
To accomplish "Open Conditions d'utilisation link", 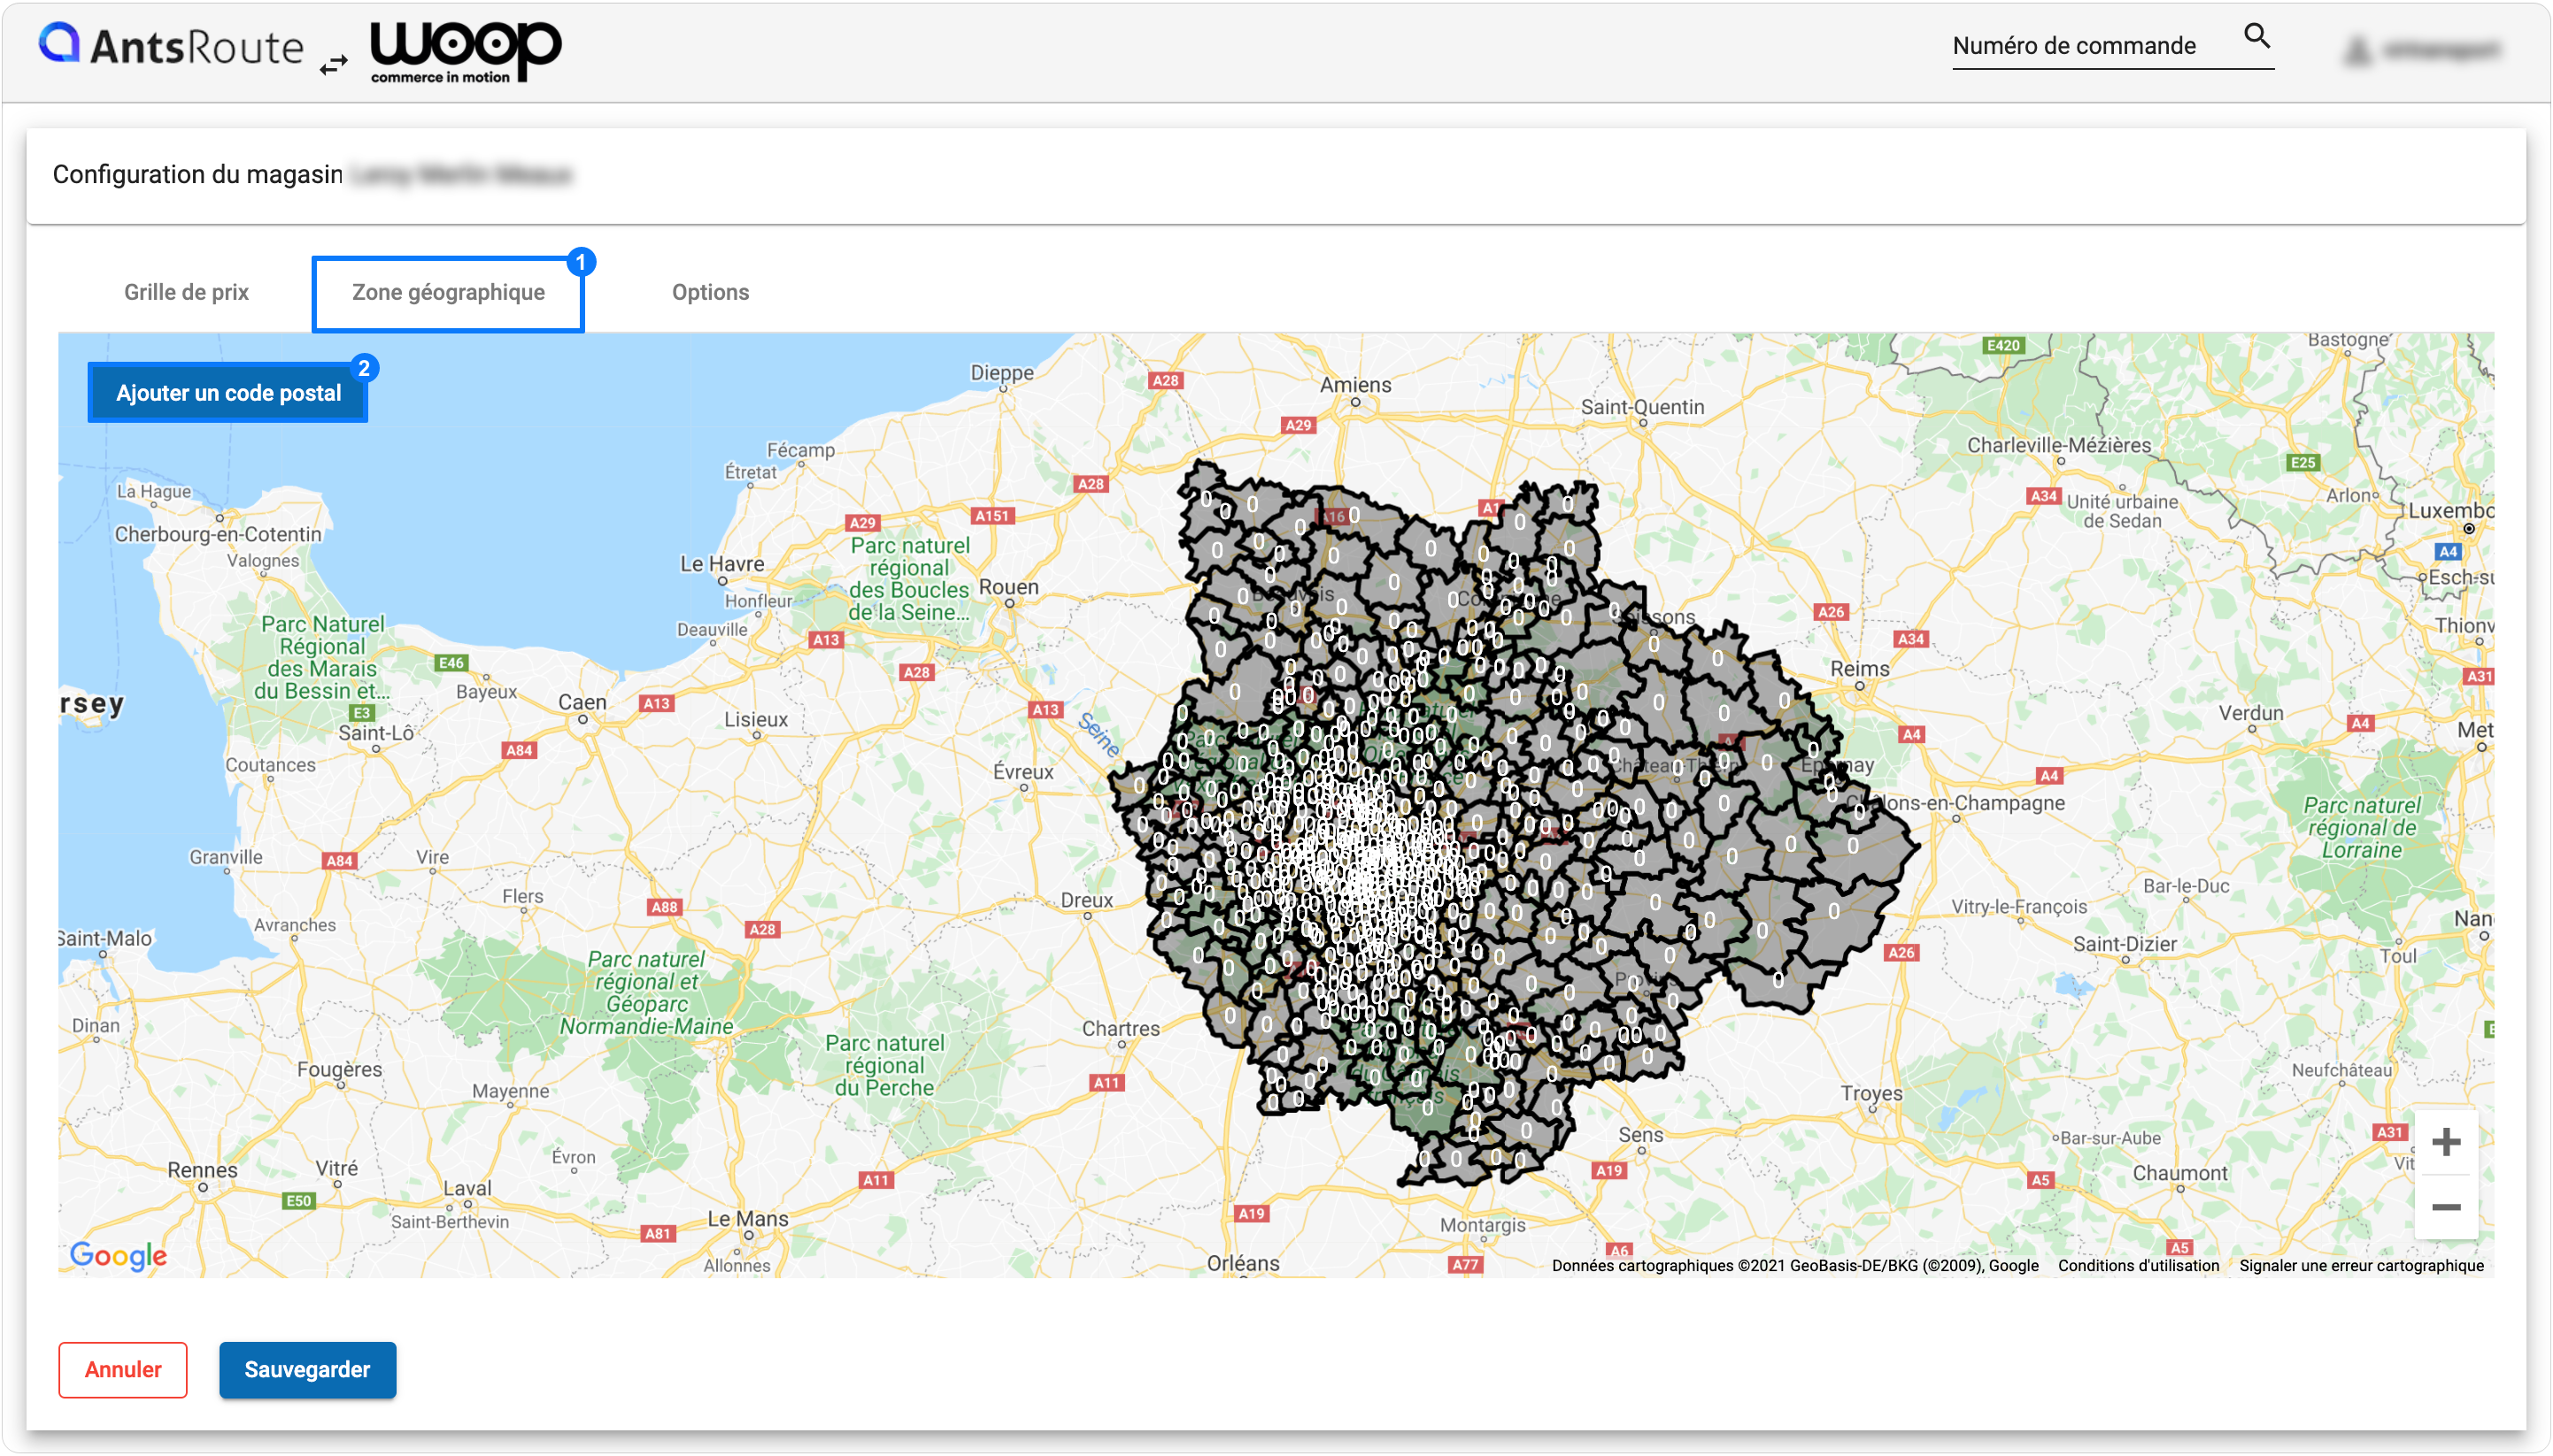I will (x=2139, y=1265).
